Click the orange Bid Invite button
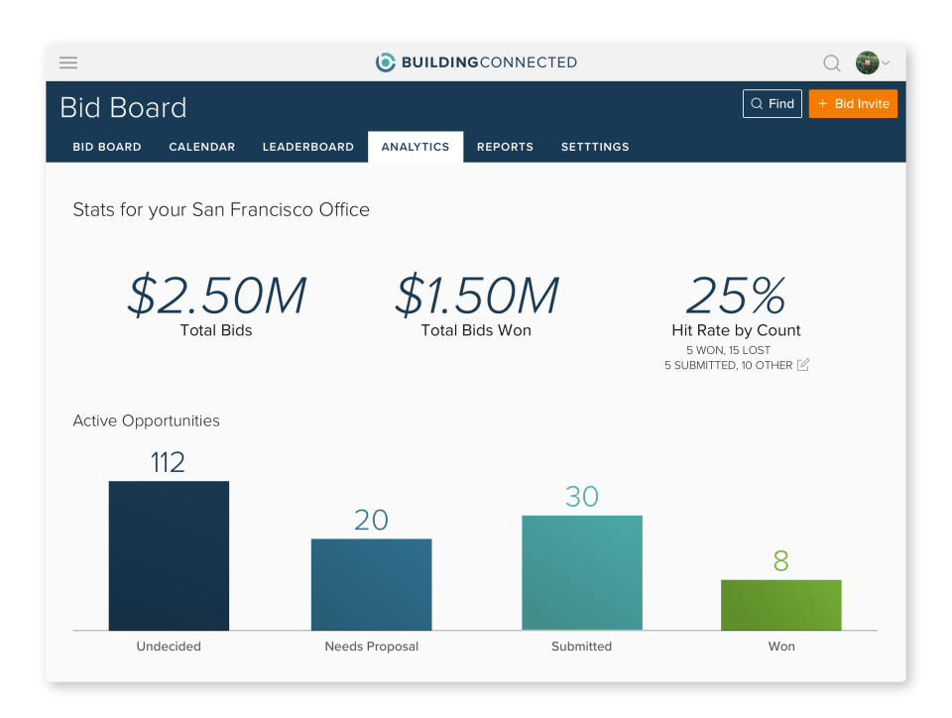The height and width of the screenshot is (718, 952). pyautogui.click(x=853, y=103)
